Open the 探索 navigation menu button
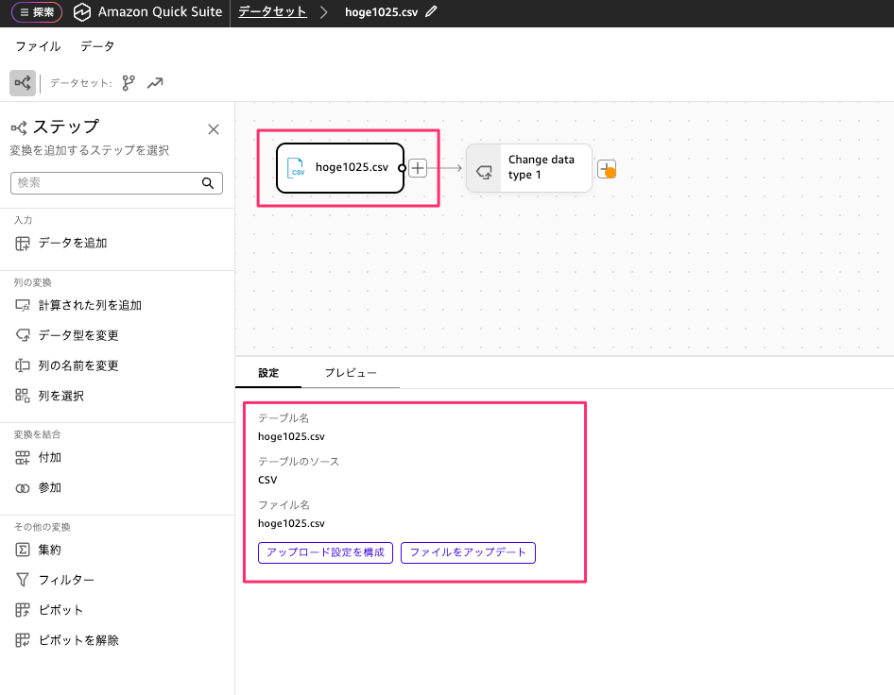This screenshot has width=894, height=695. coord(37,12)
